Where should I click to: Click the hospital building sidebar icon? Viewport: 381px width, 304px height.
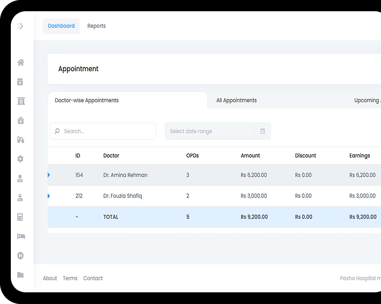20,101
